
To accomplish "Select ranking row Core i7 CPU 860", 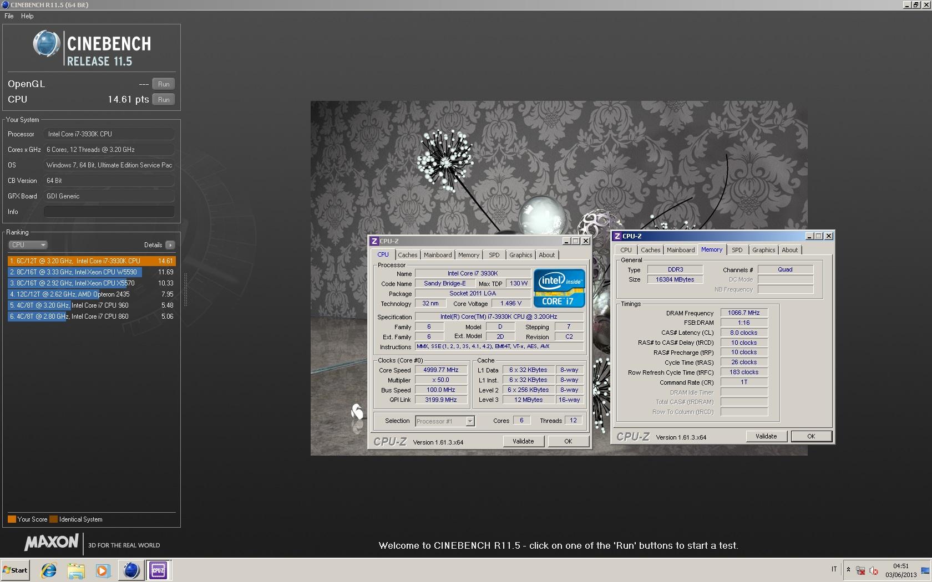I will 92,316.
